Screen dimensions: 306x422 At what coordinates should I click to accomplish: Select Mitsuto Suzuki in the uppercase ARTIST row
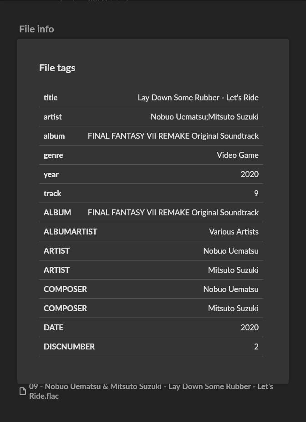tap(233, 270)
